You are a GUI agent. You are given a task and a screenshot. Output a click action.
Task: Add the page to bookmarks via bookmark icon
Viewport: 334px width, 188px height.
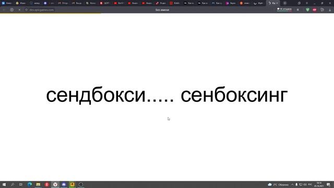point(298,10)
